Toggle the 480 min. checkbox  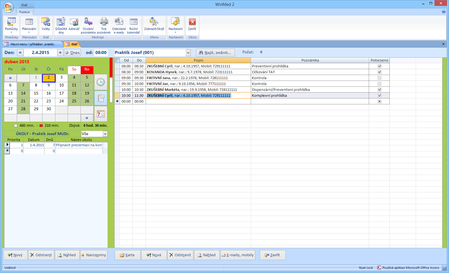[16, 126]
